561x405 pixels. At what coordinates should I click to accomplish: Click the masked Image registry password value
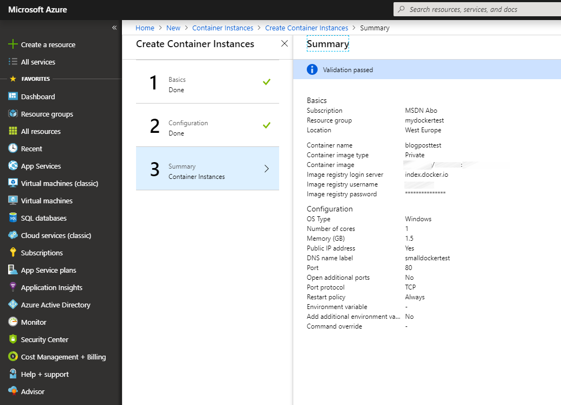coord(425,193)
